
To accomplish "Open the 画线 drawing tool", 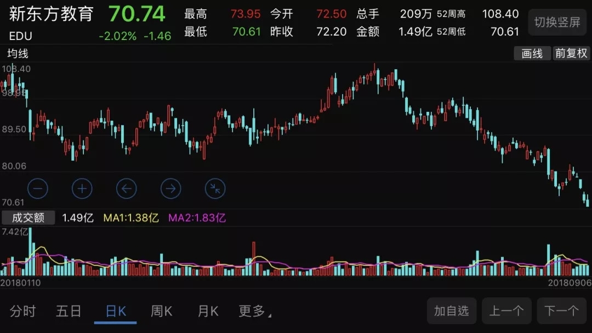I will pyautogui.click(x=532, y=53).
